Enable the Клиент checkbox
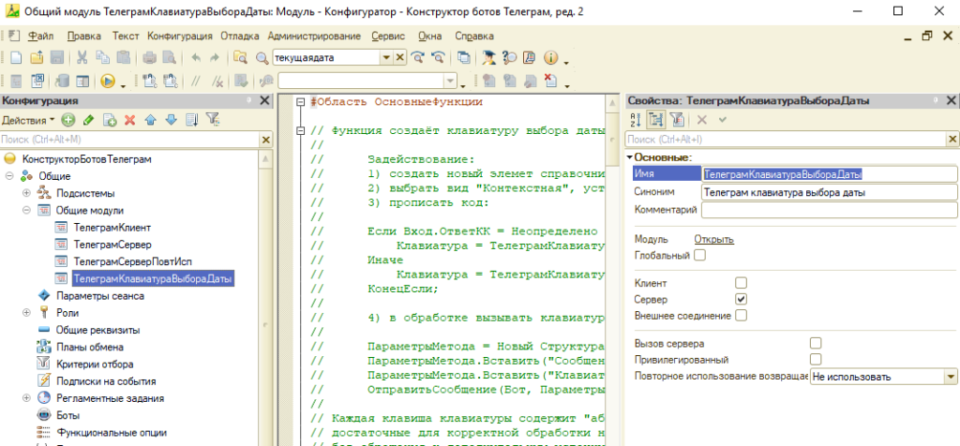The height and width of the screenshot is (446, 960). click(x=742, y=283)
